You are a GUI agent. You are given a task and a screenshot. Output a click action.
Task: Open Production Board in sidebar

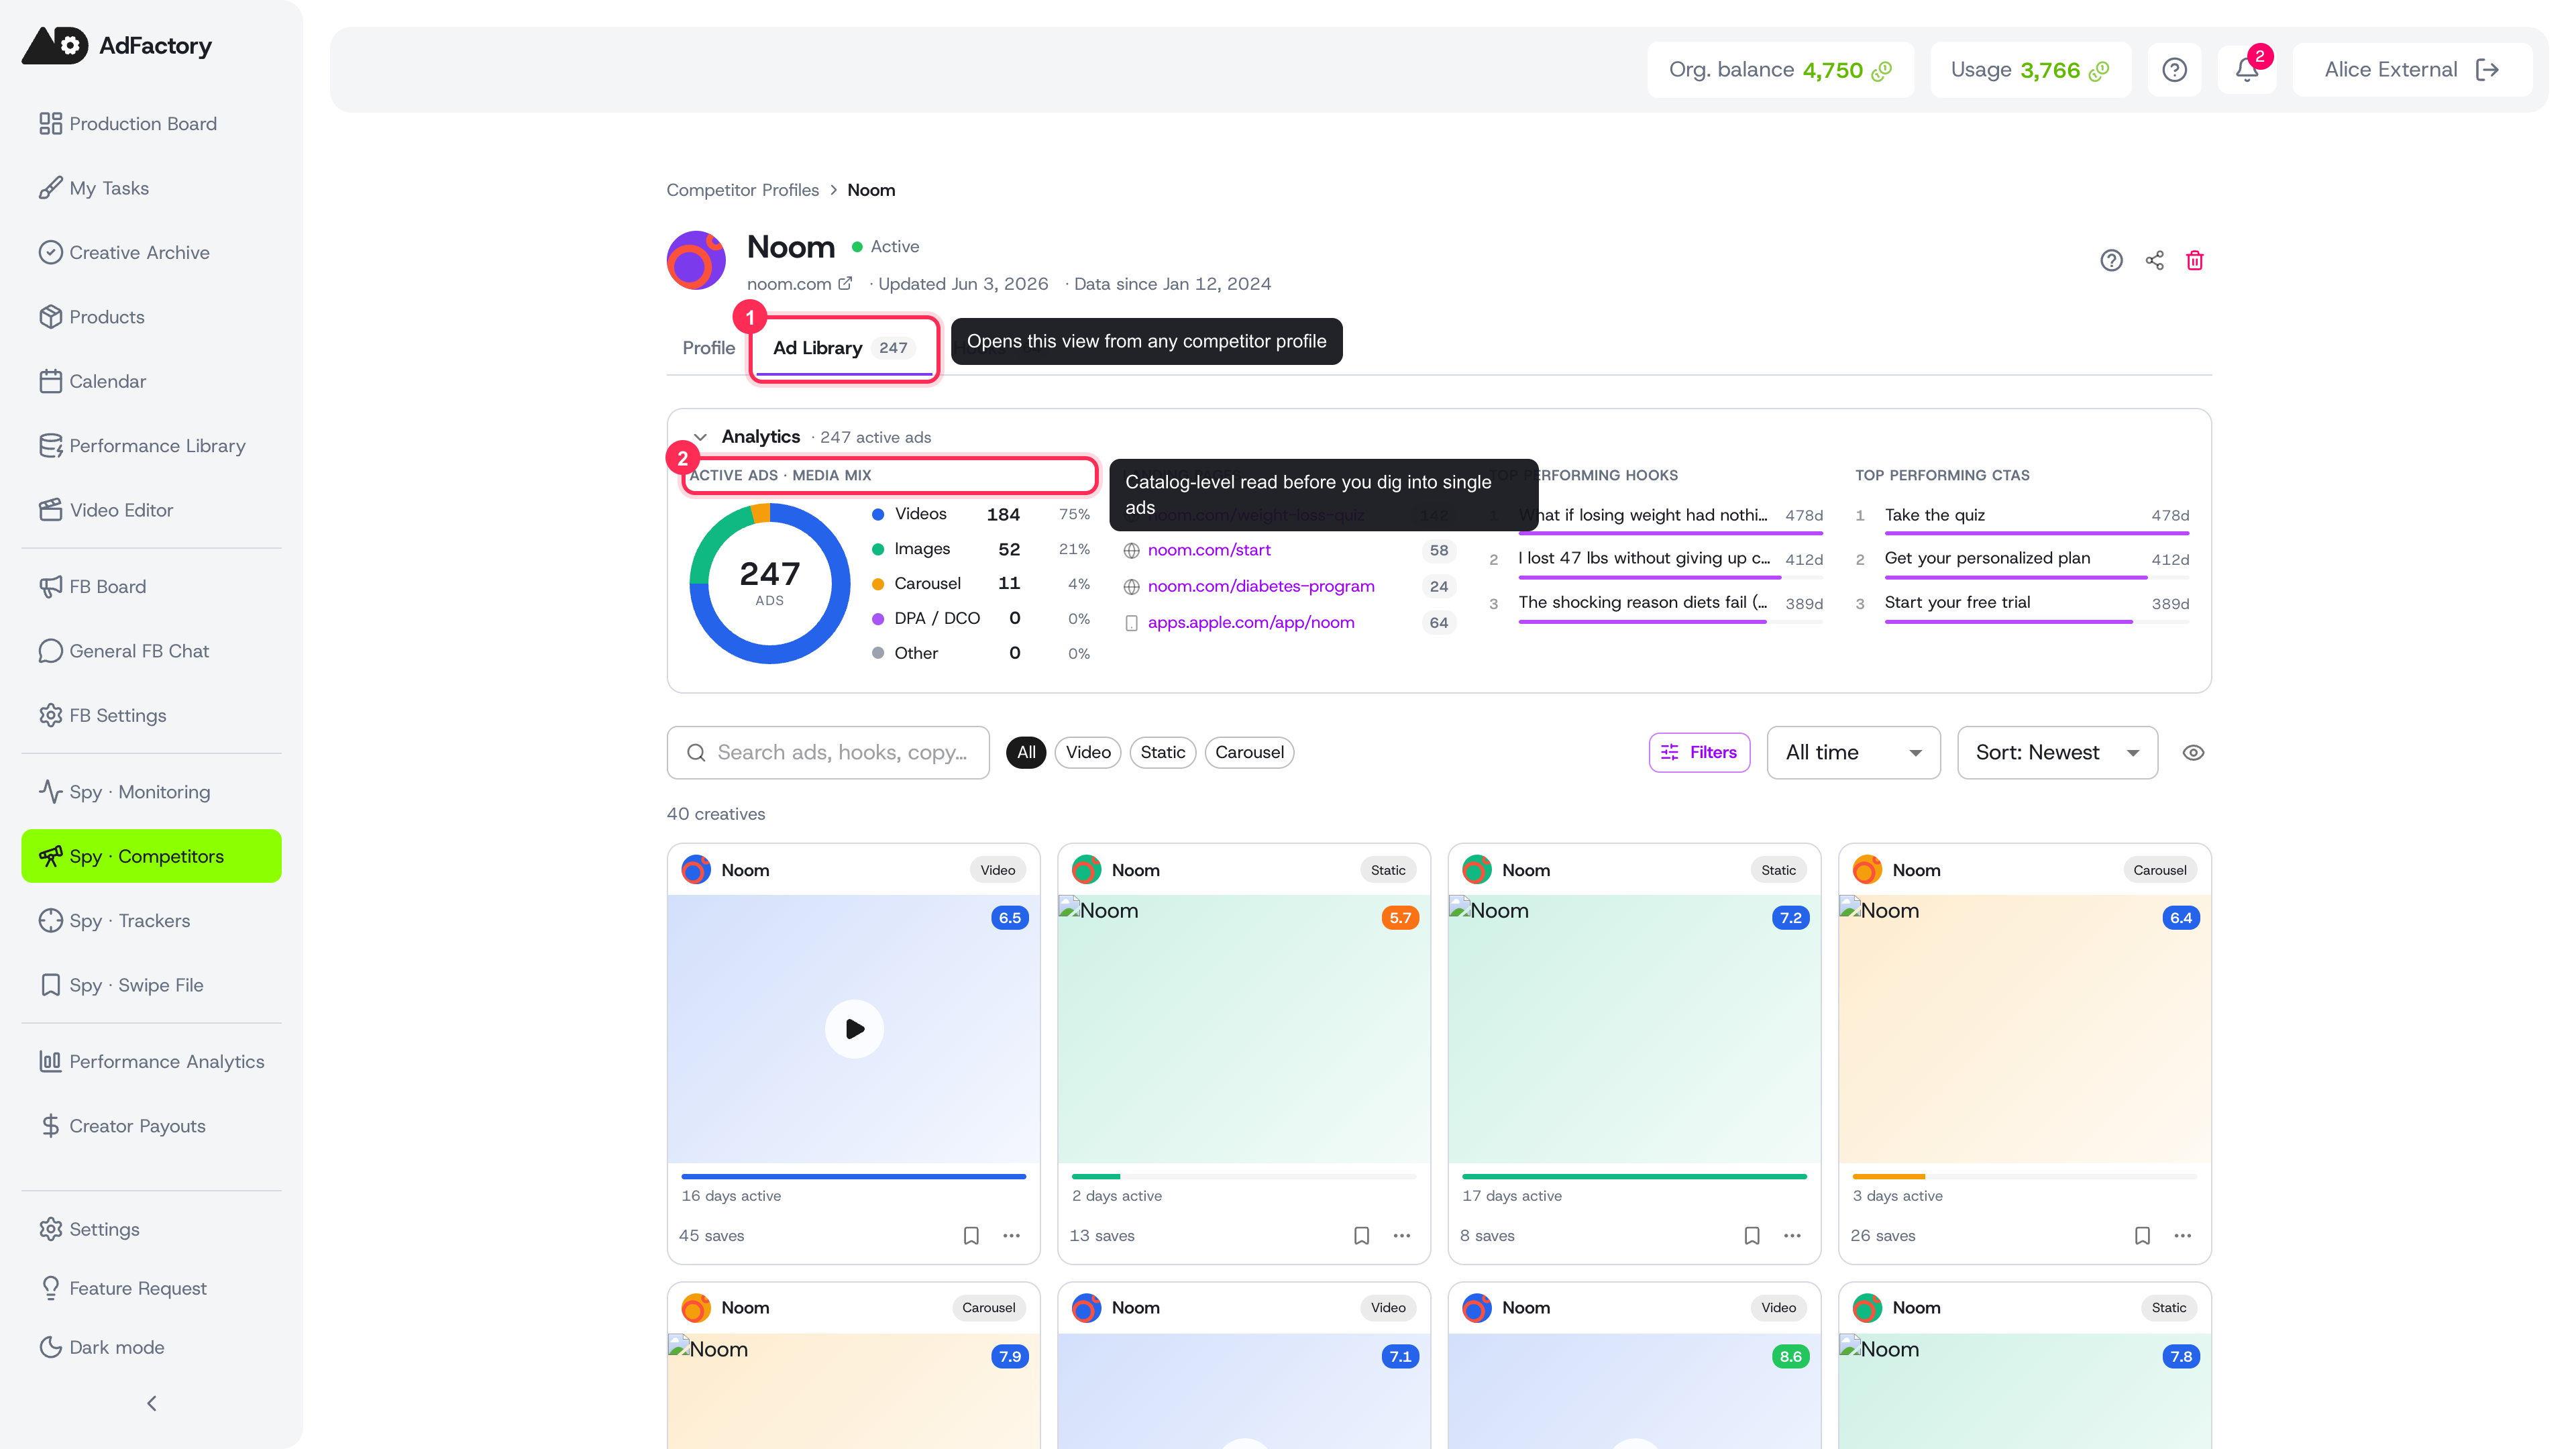click(x=151, y=124)
